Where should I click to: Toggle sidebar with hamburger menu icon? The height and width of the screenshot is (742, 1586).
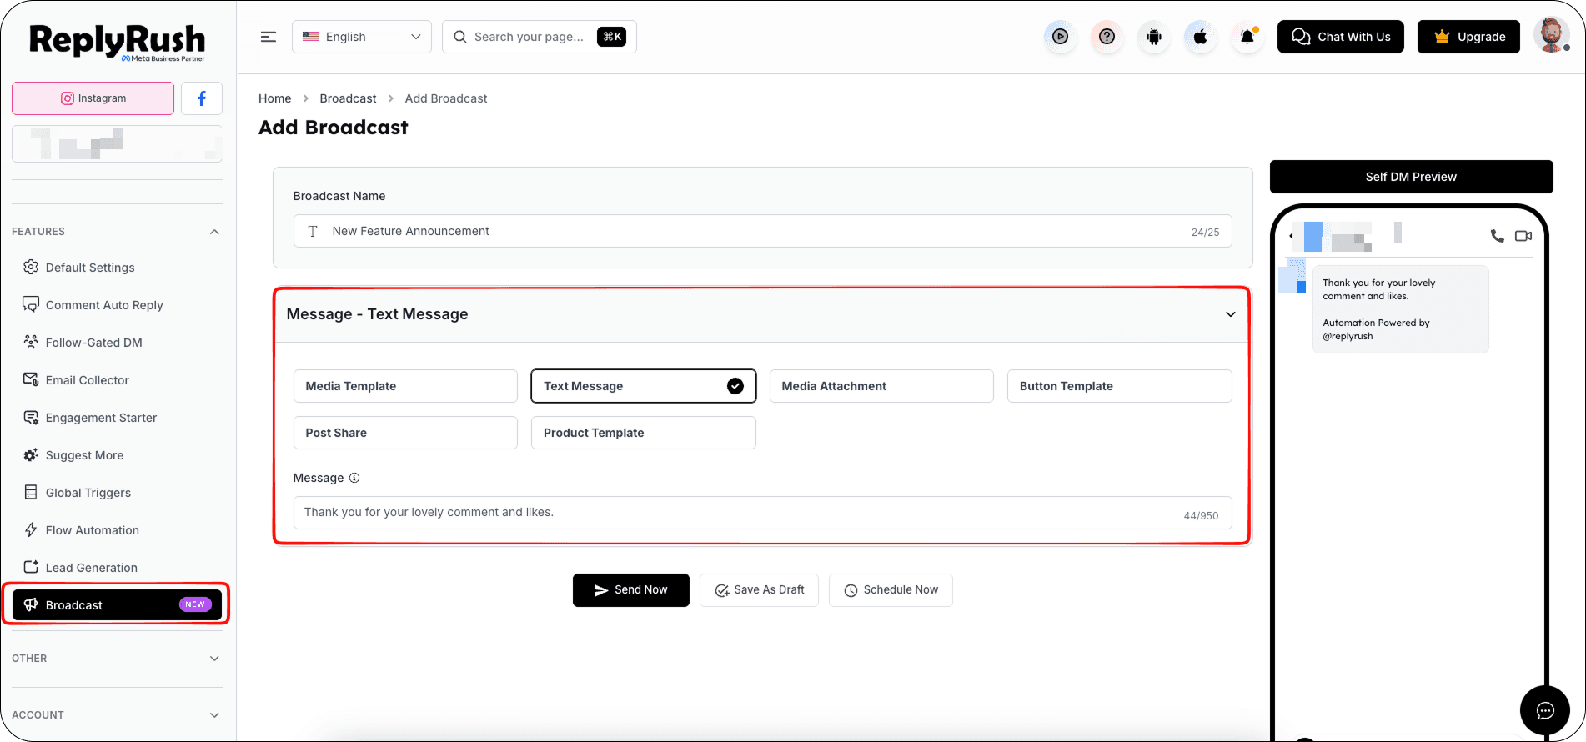click(x=269, y=37)
